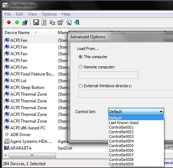Viewport: 173px width, 168px height.
Task: Click the ACPI Lid device icon
Action: coord(7,80)
